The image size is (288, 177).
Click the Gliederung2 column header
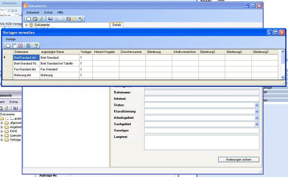pos(238,52)
